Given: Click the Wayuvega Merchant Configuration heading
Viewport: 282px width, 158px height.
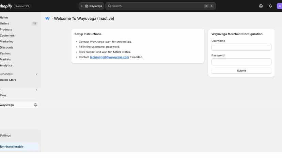Looking at the screenshot, I should 237,34.
